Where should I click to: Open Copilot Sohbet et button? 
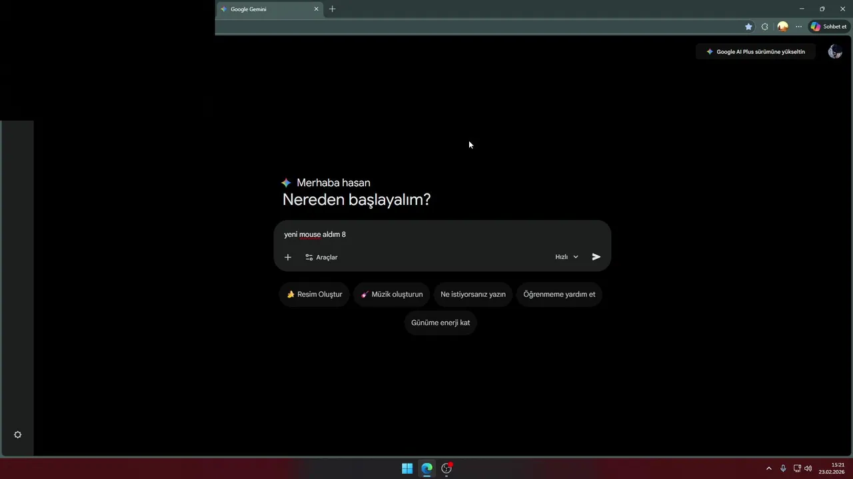pyautogui.click(x=828, y=27)
